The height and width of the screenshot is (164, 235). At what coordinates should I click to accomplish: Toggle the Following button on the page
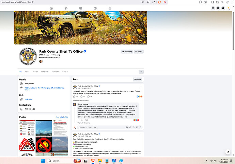click(x=127, y=52)
